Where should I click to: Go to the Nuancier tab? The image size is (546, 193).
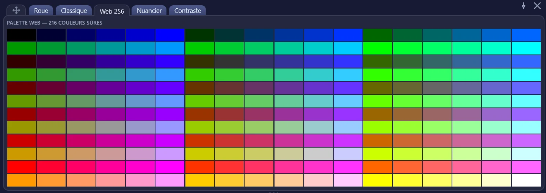click(149, 11)
